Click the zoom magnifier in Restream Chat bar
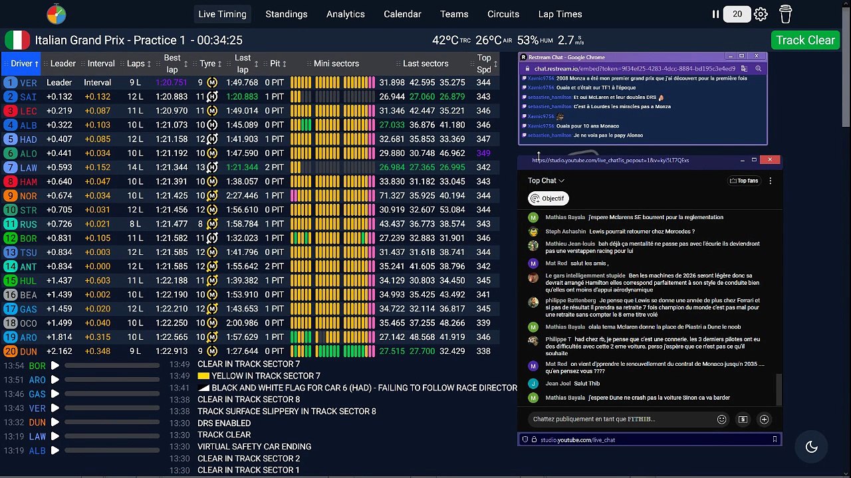 [x=758, y=68]
